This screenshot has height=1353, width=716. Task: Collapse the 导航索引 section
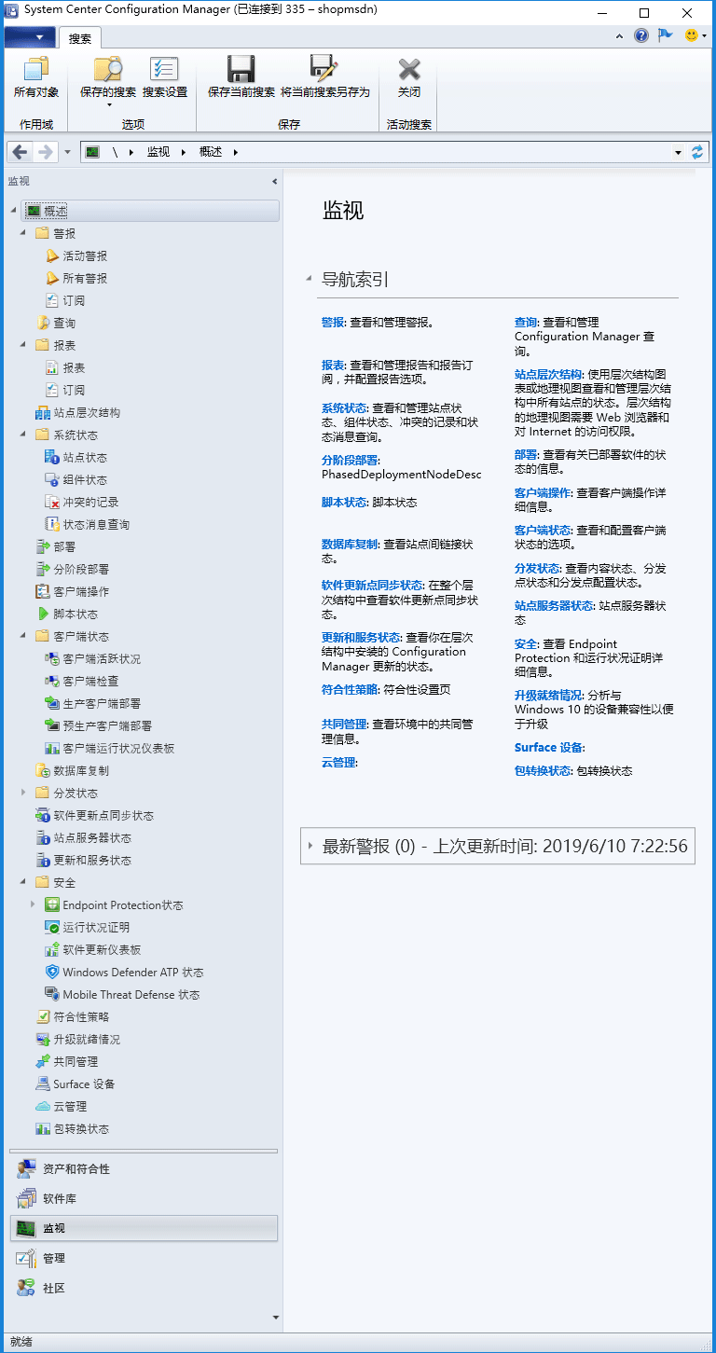pos(309,279)
